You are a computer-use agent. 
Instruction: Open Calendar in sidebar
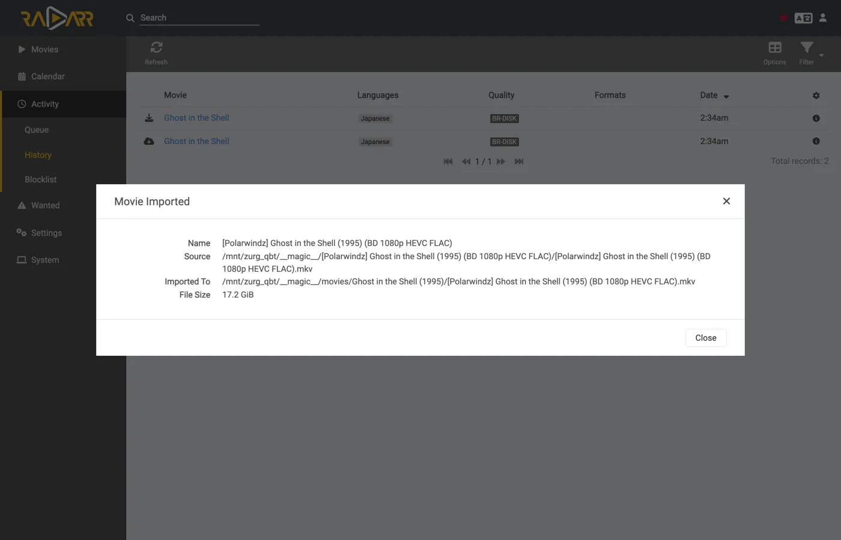[63, 76]
